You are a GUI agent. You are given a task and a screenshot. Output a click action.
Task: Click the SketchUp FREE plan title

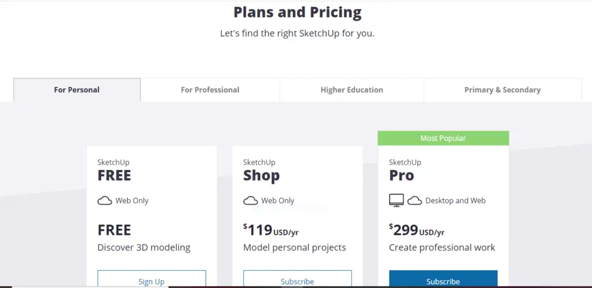coord(114,170)
